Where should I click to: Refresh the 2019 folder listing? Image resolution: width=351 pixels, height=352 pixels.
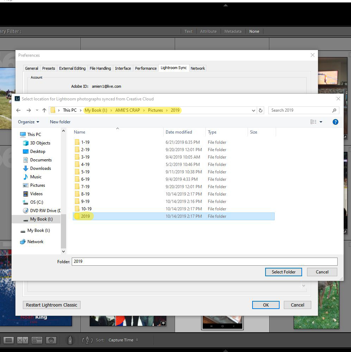tap(261, 110)
